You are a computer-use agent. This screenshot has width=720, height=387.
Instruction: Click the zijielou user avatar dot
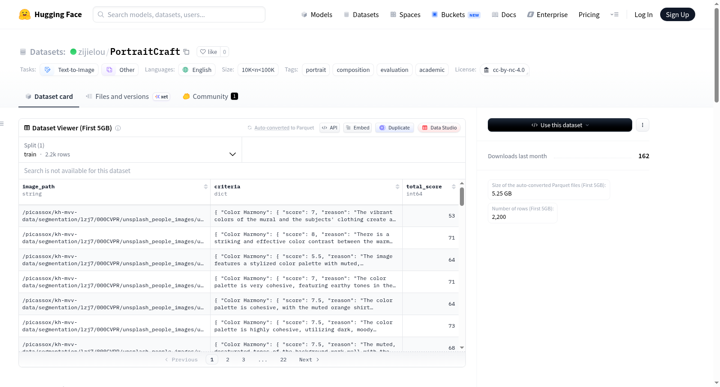click(x=73, y=52)
